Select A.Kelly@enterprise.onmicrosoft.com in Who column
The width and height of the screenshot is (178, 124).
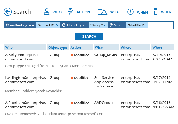[x=22, y=57]
